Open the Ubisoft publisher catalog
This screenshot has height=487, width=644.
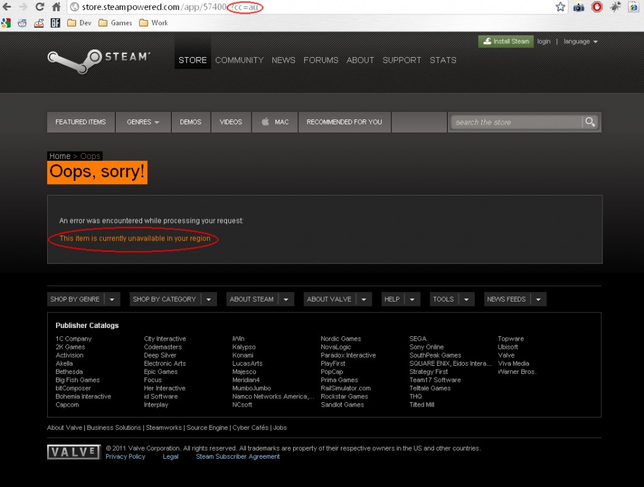(x=508, y=347)
